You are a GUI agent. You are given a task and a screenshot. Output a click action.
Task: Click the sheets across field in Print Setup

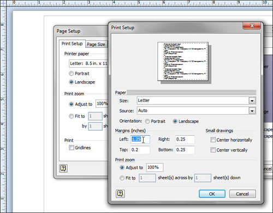(147, 178)
